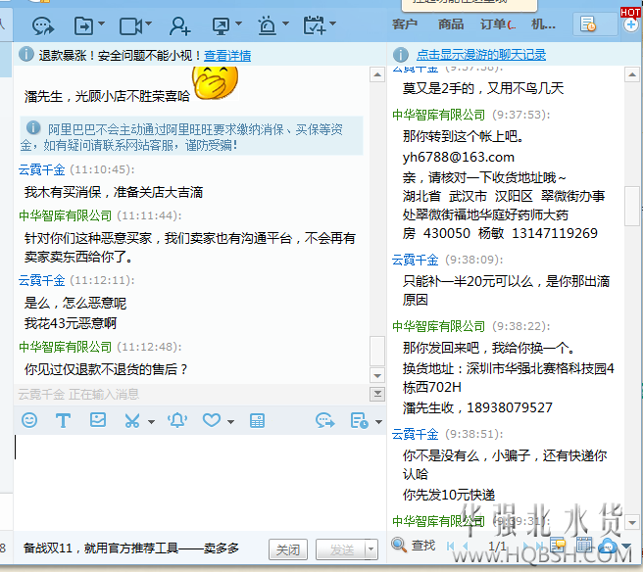
Task: Open the 查看详情 link
Action: [227, 55]
